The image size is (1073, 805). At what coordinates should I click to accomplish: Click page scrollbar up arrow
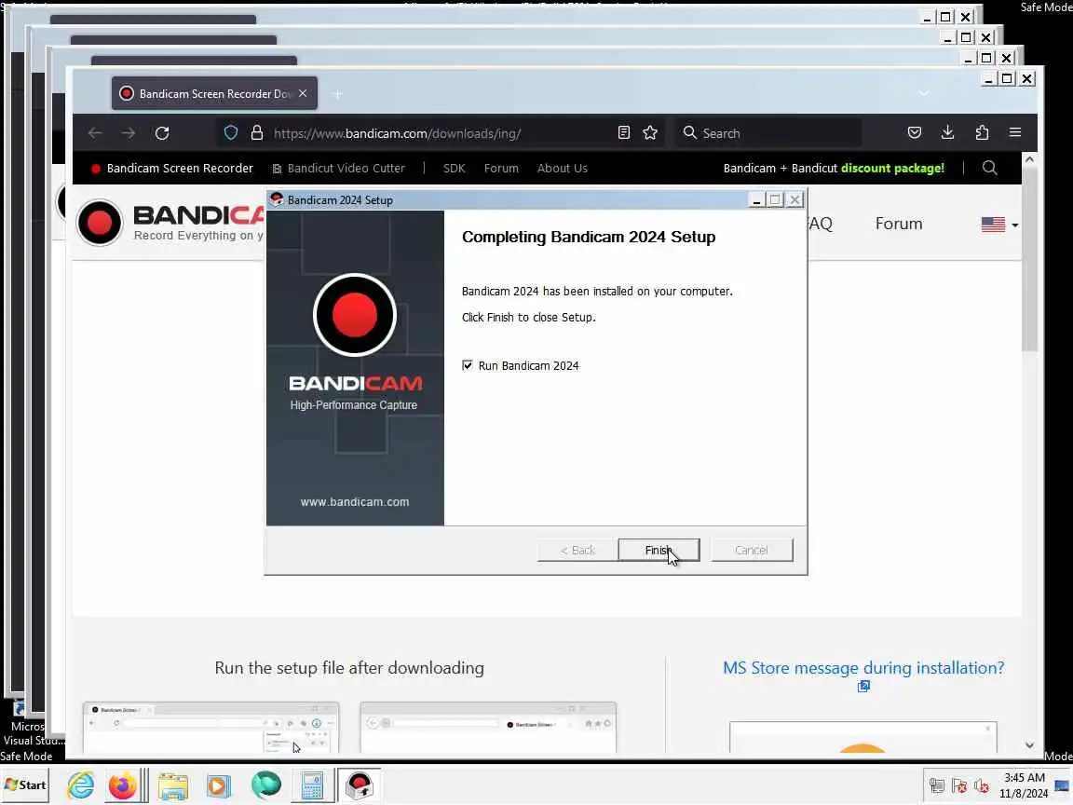click(x=1029, y=158)
